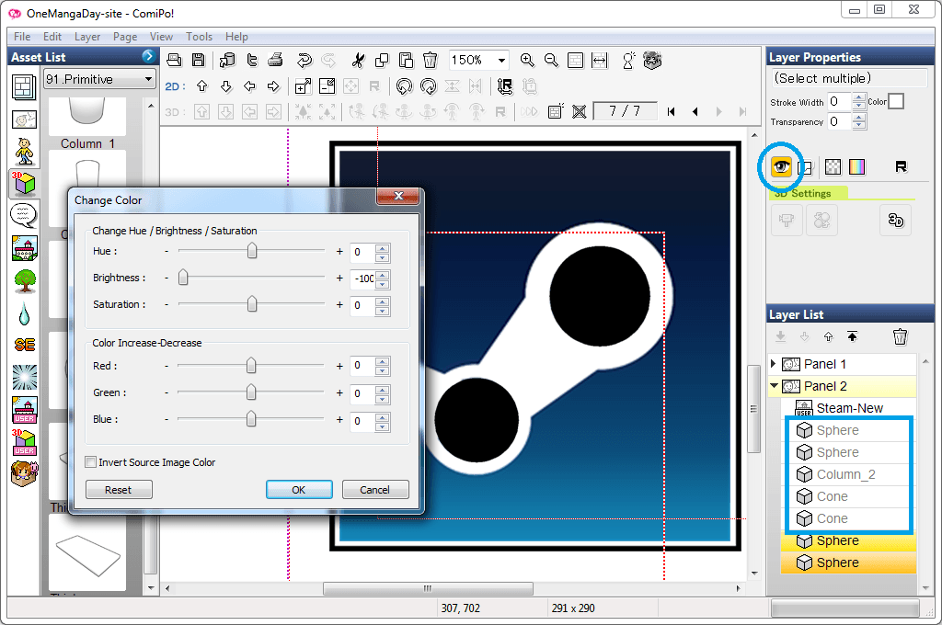Open the Page menu
942x625 pixels.
[125, 37]
